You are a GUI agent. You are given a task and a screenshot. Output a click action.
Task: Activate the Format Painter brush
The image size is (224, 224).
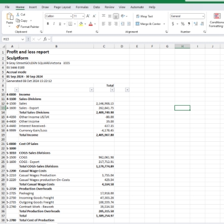coord(27,27)
